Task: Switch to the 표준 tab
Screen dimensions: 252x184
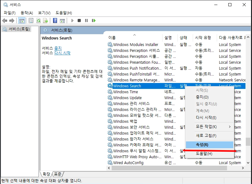Action: 57,174
